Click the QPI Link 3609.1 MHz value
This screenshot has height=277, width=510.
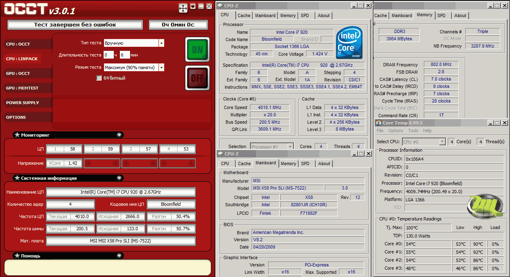coord(269,129)
